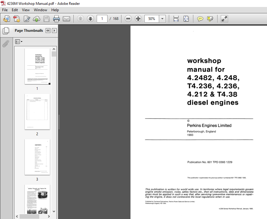Open the Window menu
The width and height of the screenshot is (267, 219).
(40, 10)
